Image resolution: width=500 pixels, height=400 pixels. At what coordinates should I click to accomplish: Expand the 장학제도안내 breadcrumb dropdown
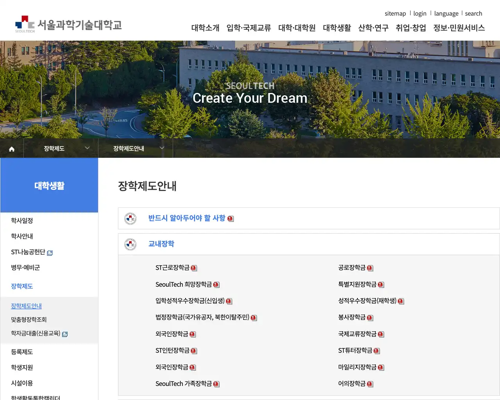point(162,148)
